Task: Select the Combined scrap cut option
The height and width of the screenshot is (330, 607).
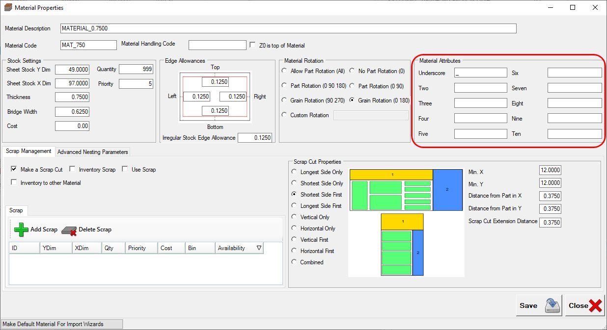Action: coord(294,262)
